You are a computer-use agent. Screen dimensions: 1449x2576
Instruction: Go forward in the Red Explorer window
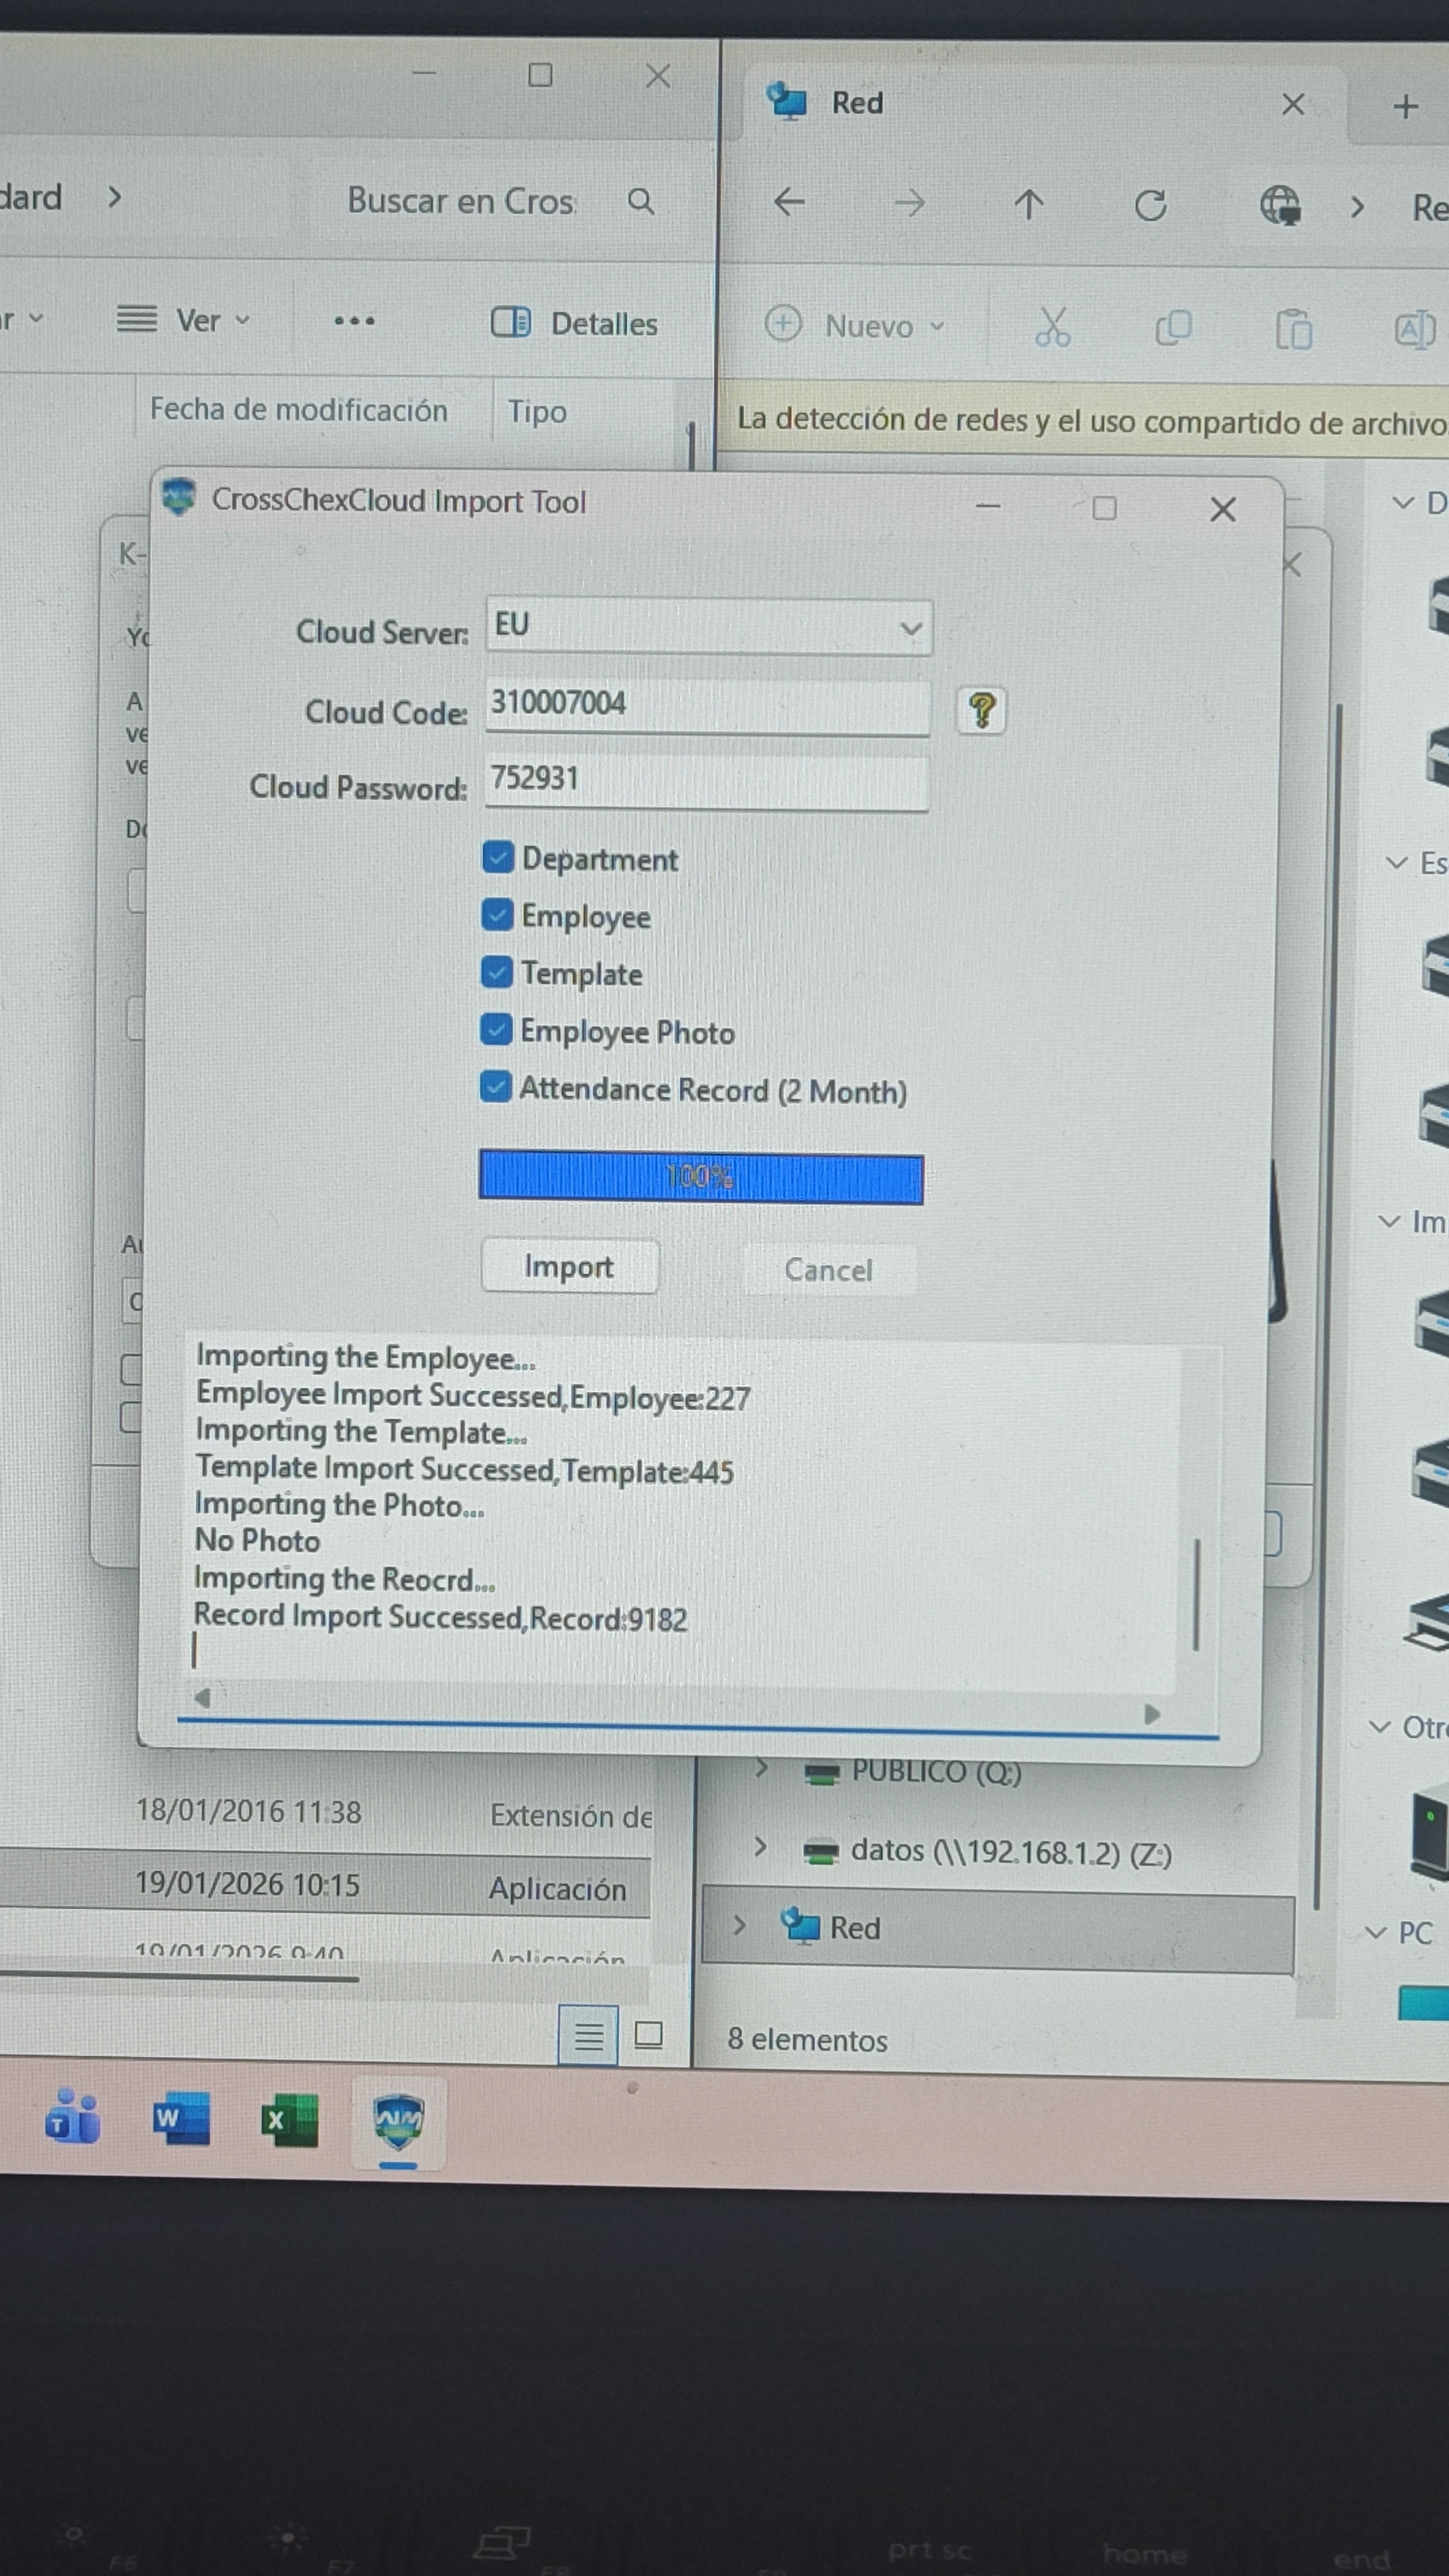pos(909,204)
